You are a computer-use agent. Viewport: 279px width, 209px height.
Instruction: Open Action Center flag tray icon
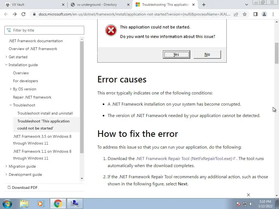[238, 204]
